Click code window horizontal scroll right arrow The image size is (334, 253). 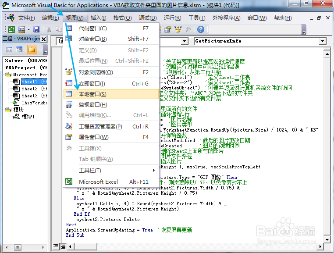coord(320,246)
